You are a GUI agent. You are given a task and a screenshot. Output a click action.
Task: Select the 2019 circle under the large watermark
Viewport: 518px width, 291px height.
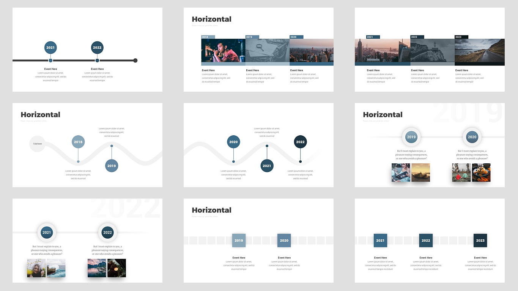pos(411,137)
